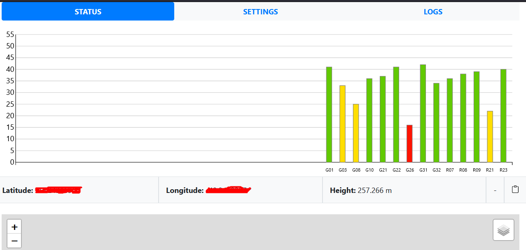Click the Longitude label
Image resolution: width=526 pixels, height=250 pixels.
(x=185, y=190)
